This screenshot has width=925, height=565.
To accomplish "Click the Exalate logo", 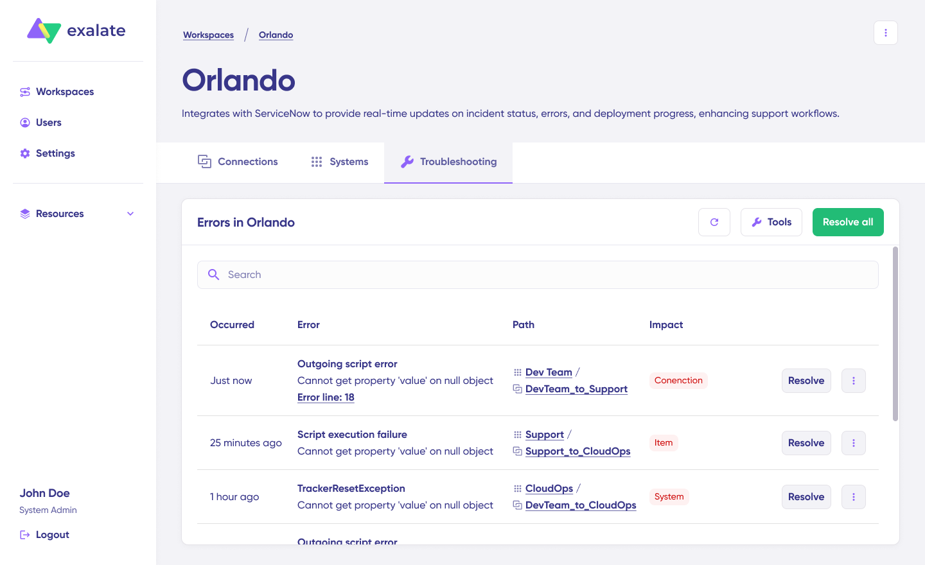I will (x=76, y=31).
